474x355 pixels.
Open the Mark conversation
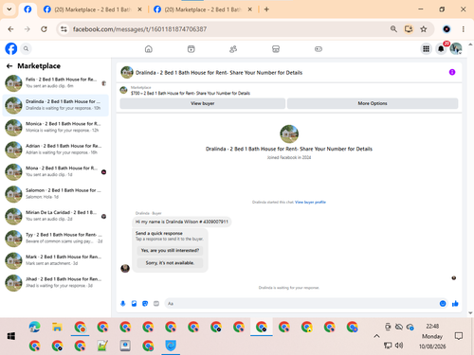click(56, 260)
